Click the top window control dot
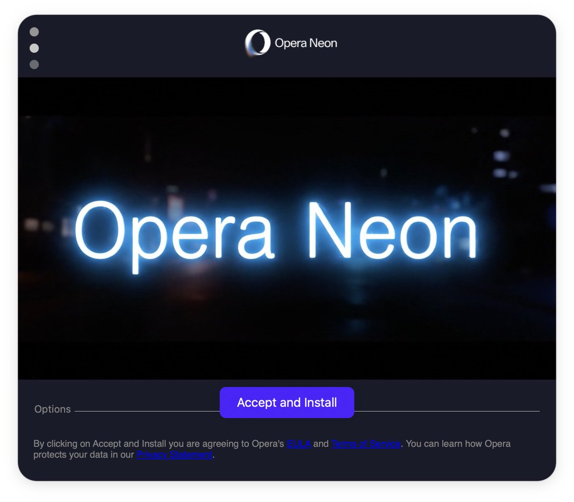Viewport: 574px width, 502px height. [34, 32]
